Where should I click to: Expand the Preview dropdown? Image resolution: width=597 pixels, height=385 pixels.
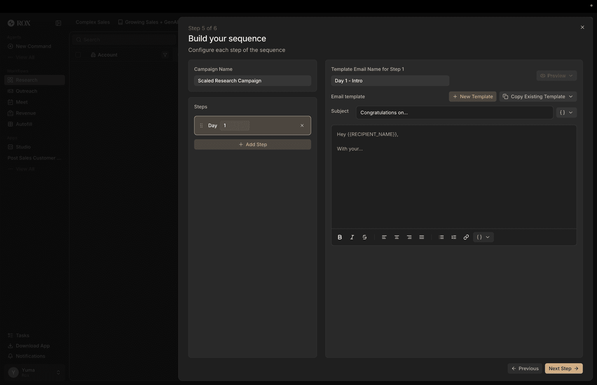556,75
